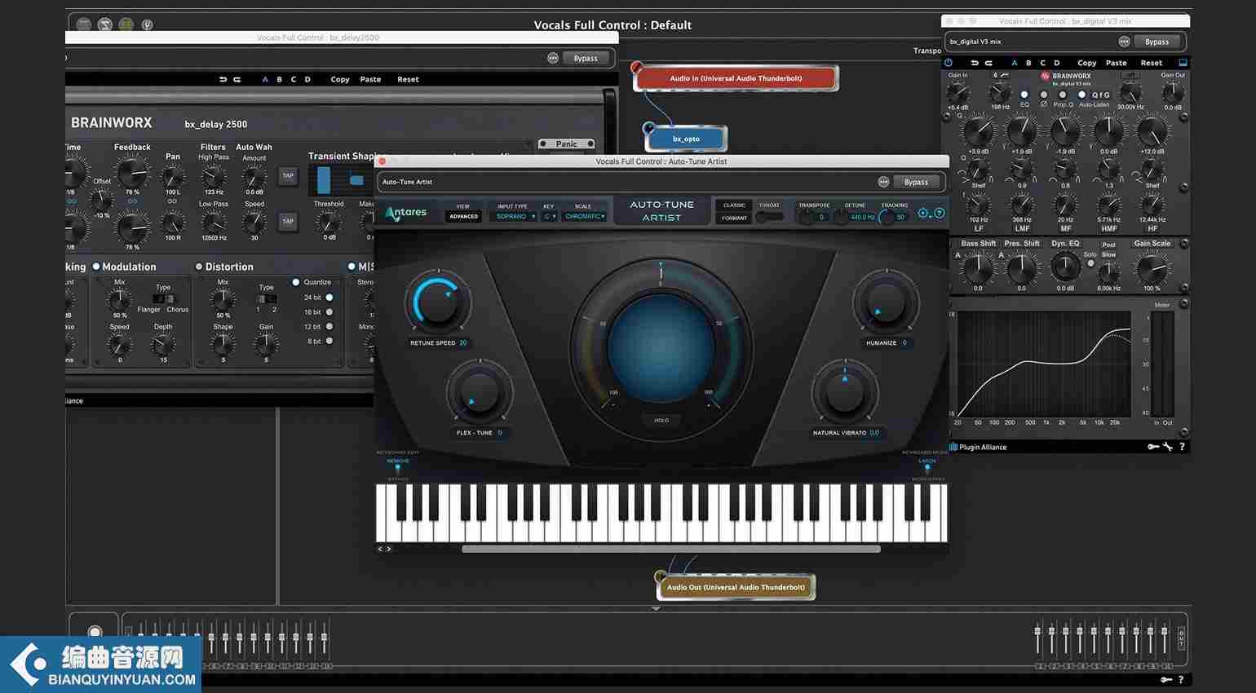Open options ellipsis in bx_digital V3 window
This screenshot has width=1256, height=693.
click(1124, 42)
